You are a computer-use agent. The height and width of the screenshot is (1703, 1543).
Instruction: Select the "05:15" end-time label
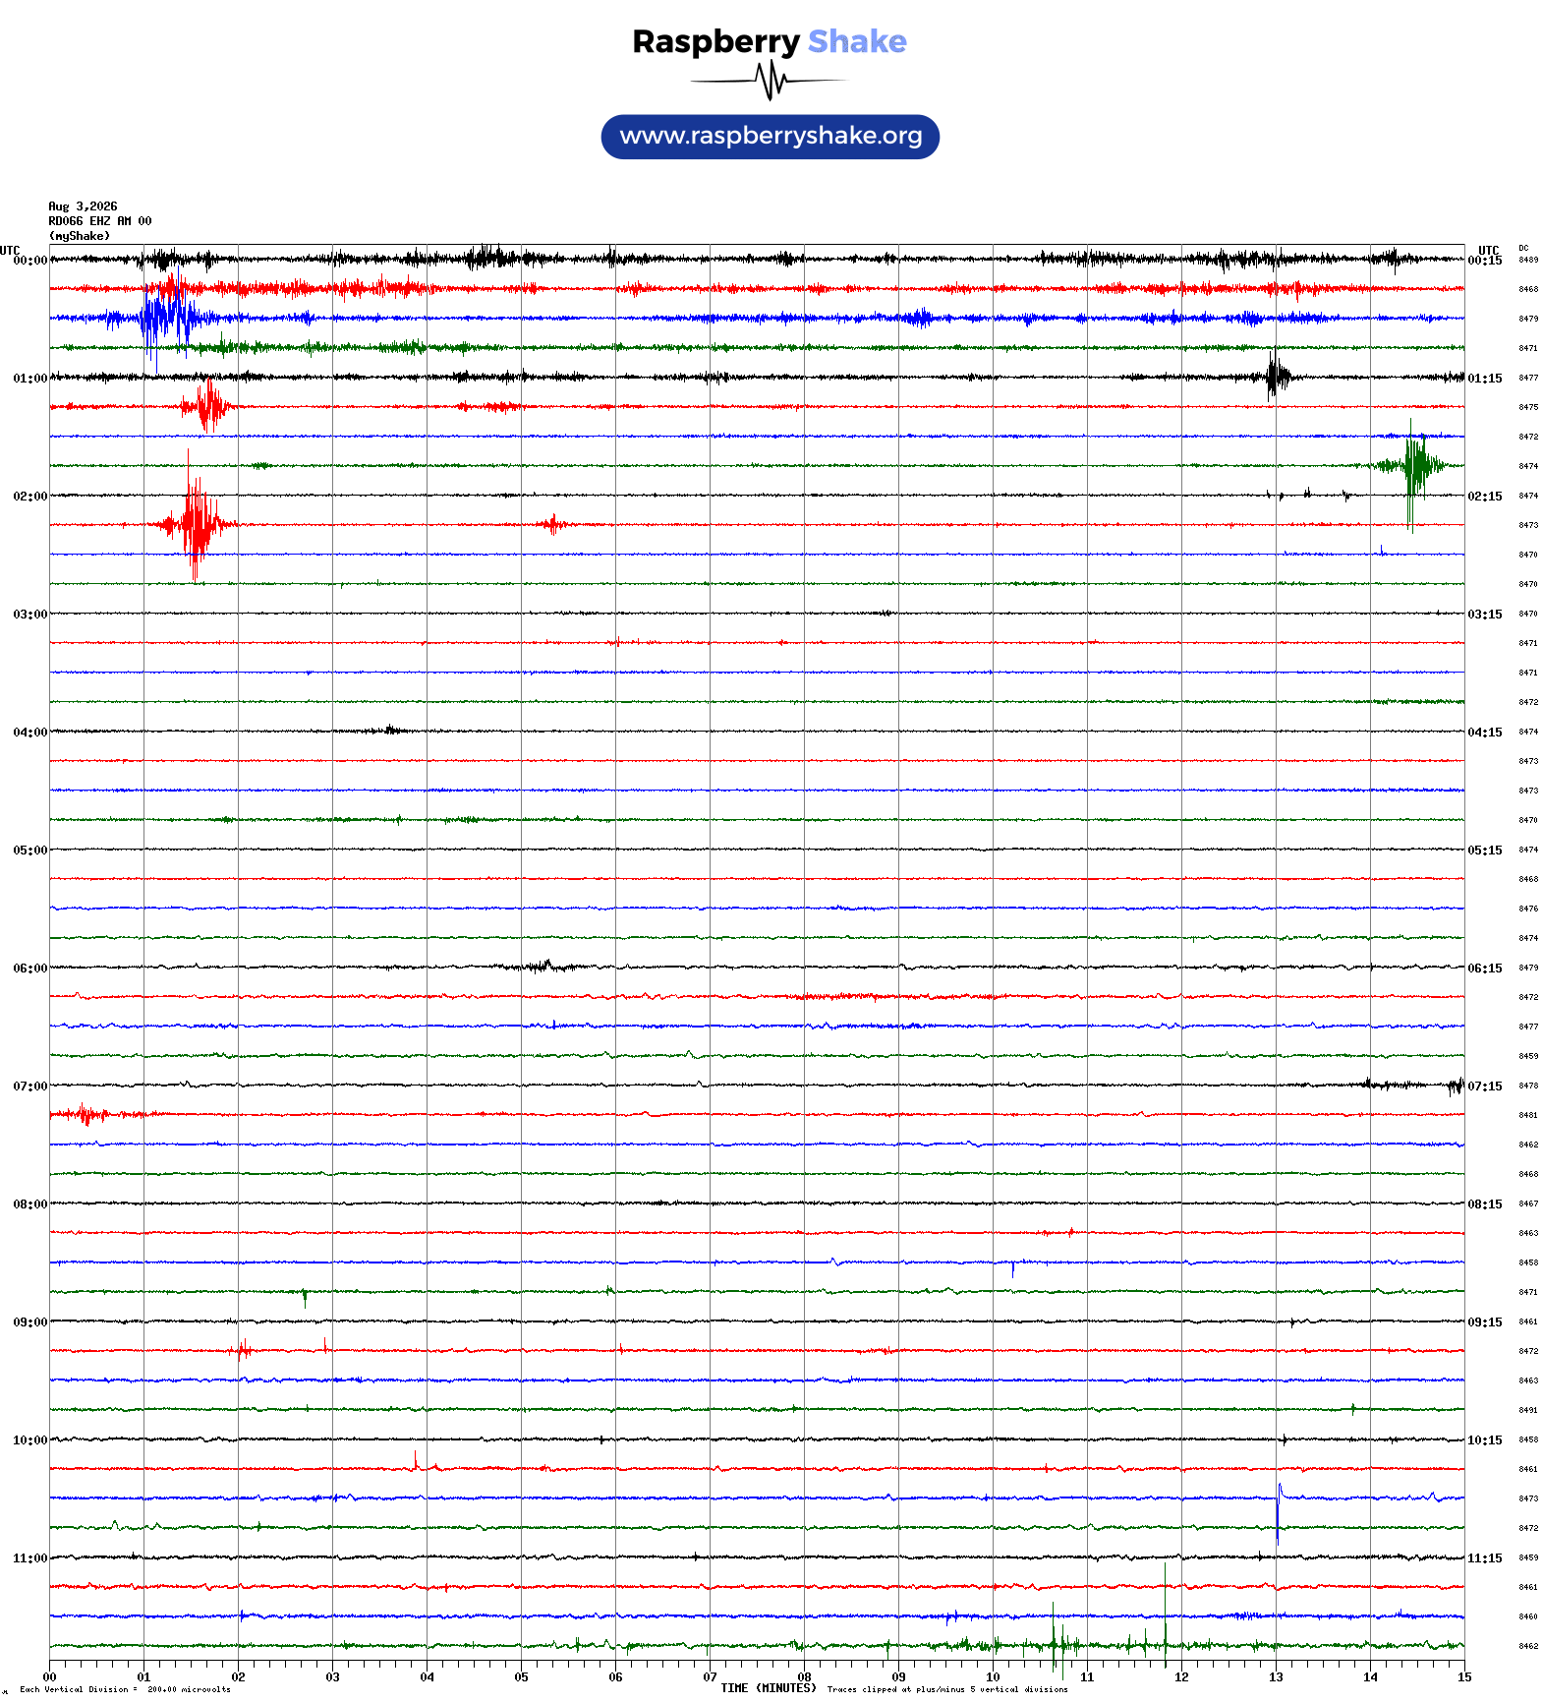coord(1485,851)
